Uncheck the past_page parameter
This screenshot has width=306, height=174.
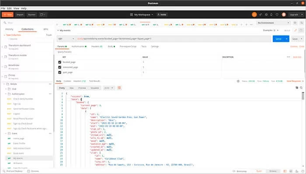(60, 72)
